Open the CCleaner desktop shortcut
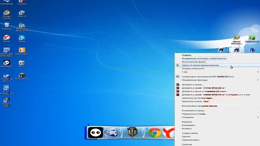260x146 pixels. [22, 2]
